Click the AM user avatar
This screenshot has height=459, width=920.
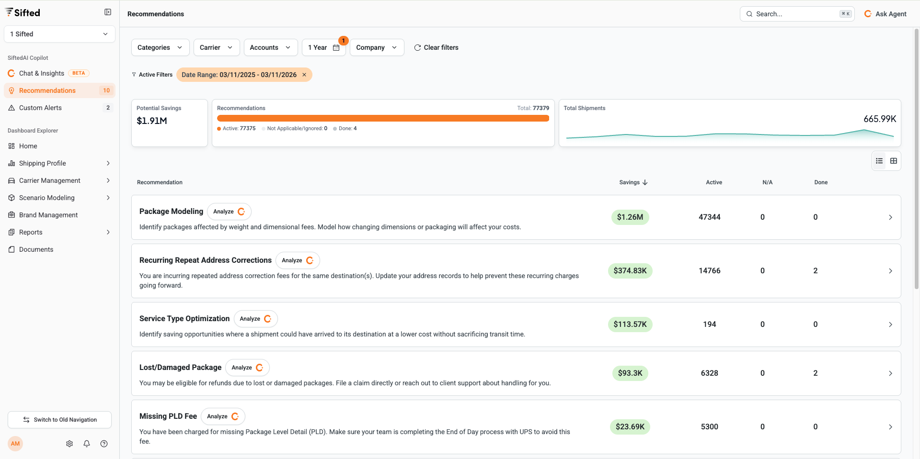tap(15, 444)
